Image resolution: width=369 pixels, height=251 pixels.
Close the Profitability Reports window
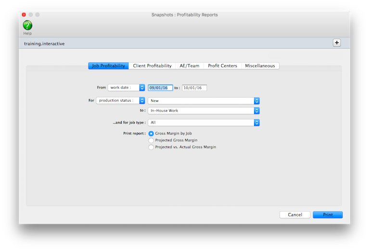[24, 15]
